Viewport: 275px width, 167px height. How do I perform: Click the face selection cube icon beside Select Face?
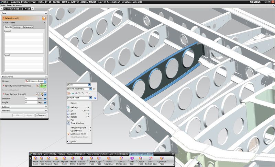click(x=44, y=18)
